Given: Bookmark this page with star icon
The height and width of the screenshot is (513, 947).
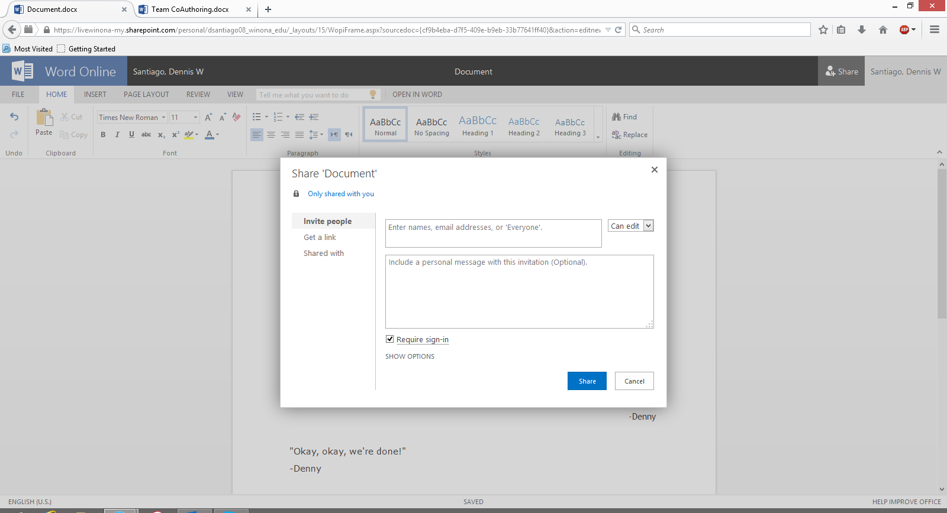Looking at the screenshot, I should 823,30.
